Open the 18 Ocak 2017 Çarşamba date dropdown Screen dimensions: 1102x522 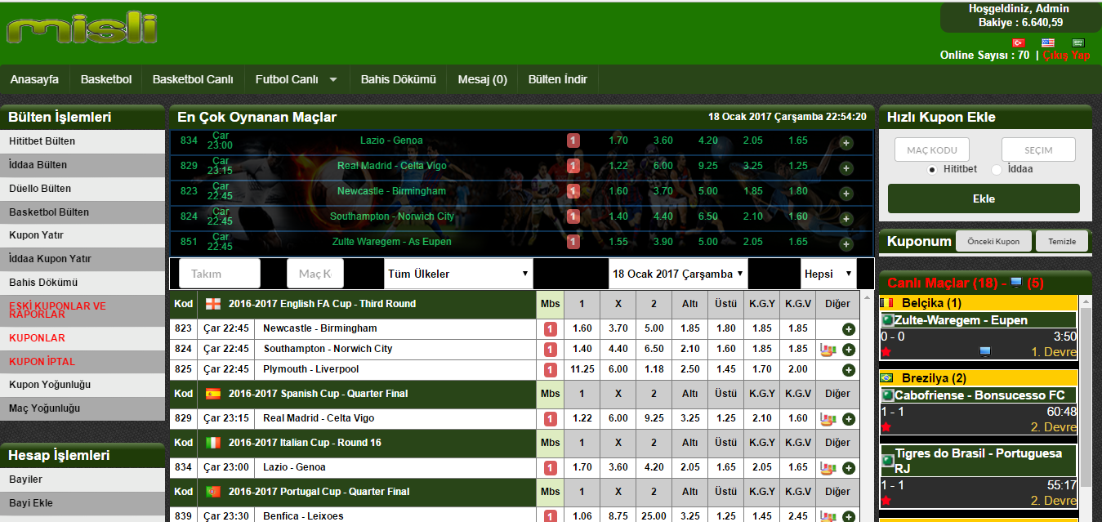tap(678, 274)
